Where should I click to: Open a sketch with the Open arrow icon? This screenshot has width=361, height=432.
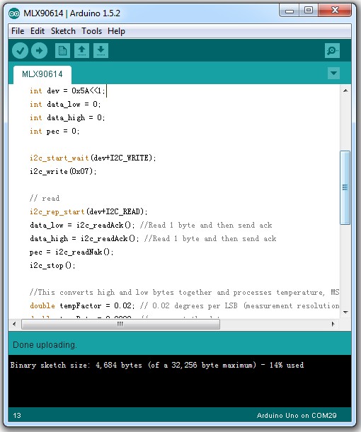pyautogui.click(x=81, y=51)
